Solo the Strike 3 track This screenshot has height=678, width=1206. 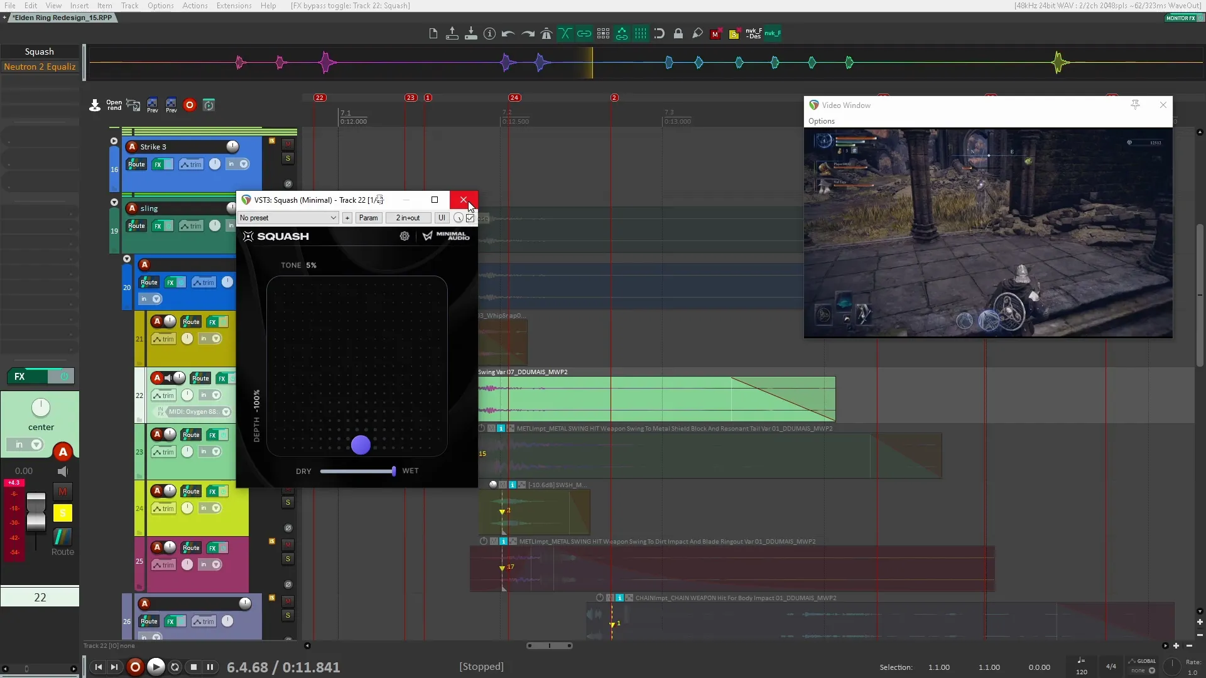[x=288, y=159]
